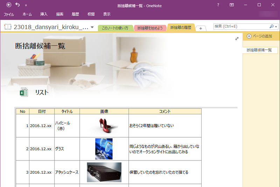Click the page title 断捨離候補一覧
The width and height of the screenshot is (280, 187).
[40, 46]
